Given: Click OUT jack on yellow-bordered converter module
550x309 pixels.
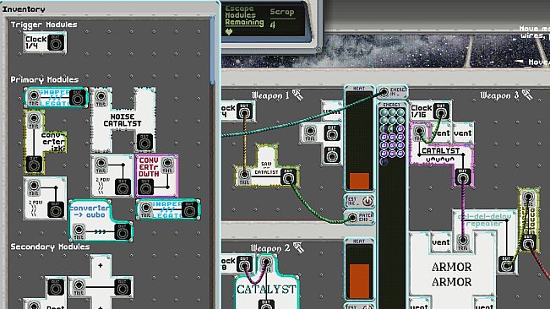Looking at the screenshot, I should pos(34,165).
